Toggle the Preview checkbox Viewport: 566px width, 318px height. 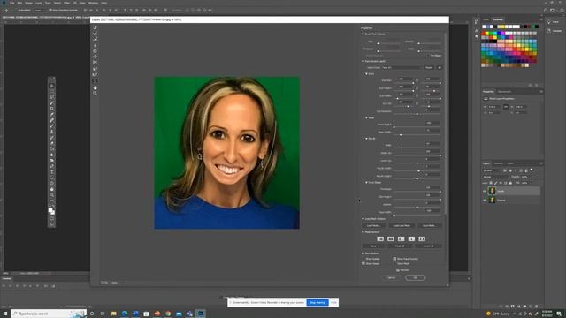click(398, 269)
